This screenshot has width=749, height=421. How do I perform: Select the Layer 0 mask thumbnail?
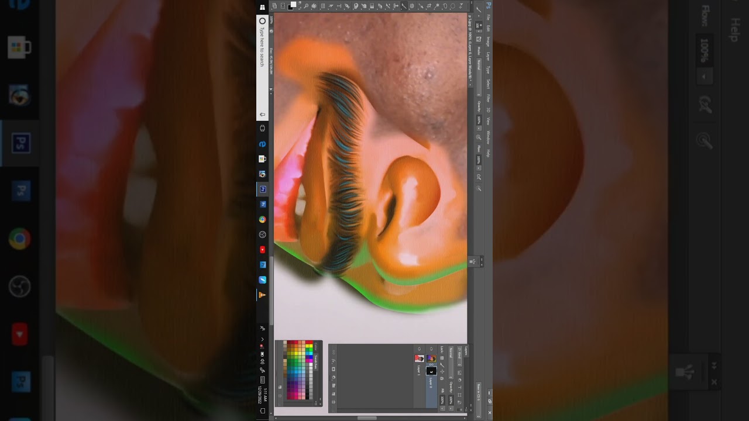click(431, 370)
